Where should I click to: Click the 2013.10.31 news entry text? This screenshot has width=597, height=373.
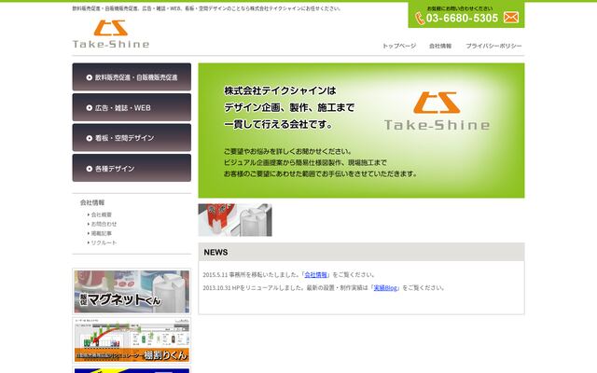click(324, 288)
